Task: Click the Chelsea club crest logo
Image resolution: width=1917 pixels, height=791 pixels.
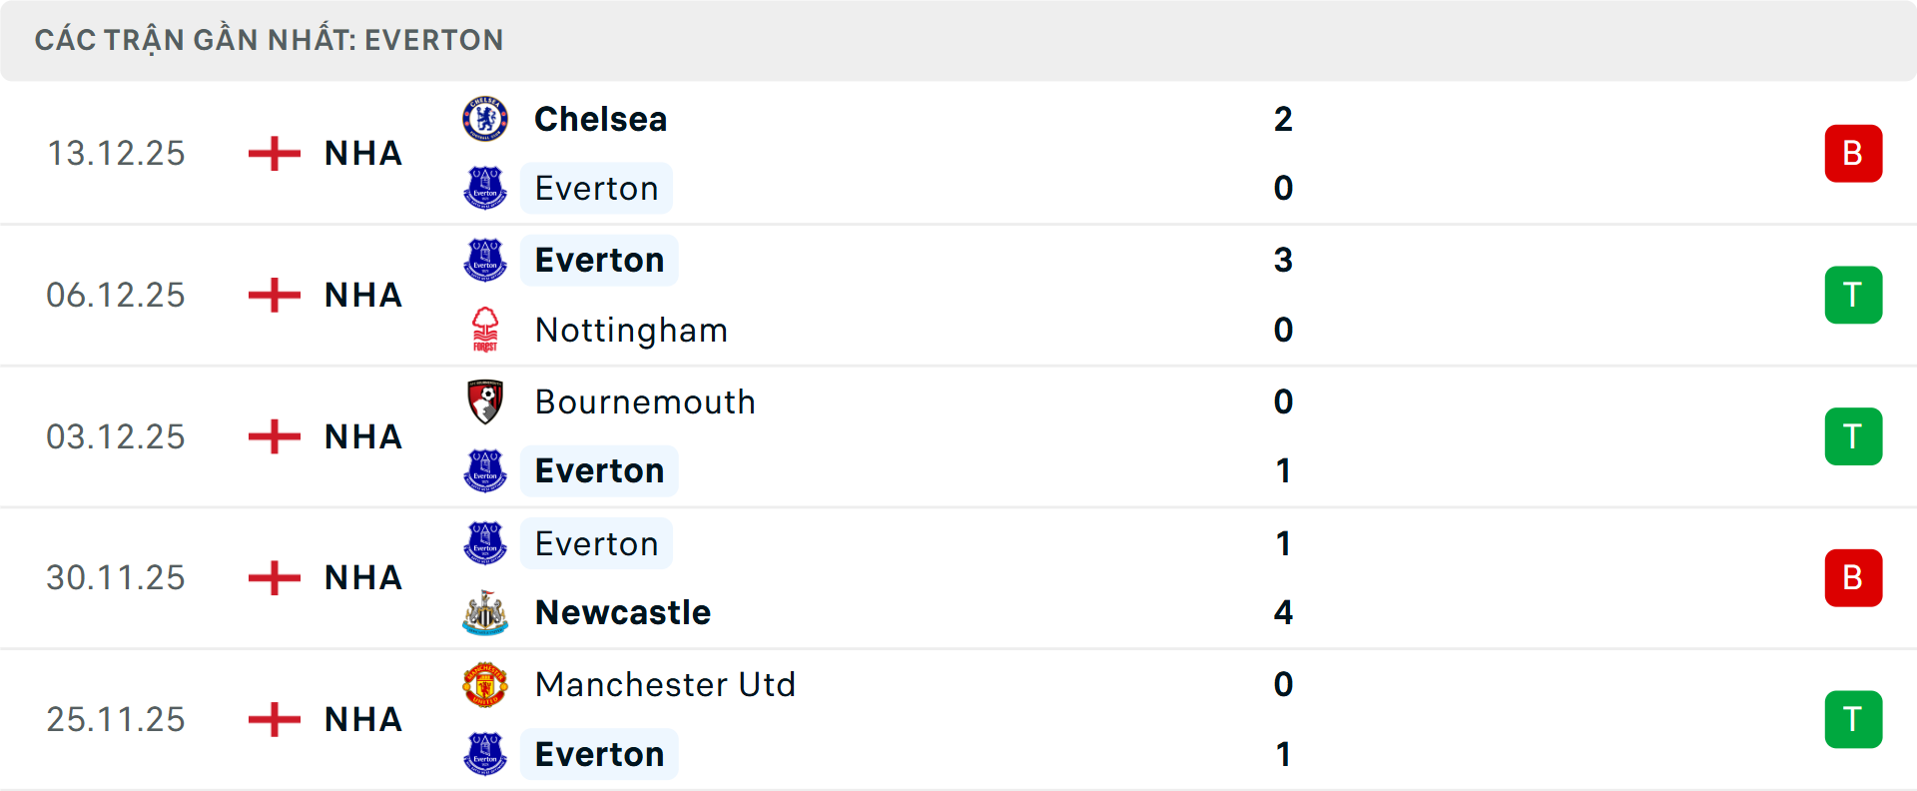Action: click(x=485, y=118)
